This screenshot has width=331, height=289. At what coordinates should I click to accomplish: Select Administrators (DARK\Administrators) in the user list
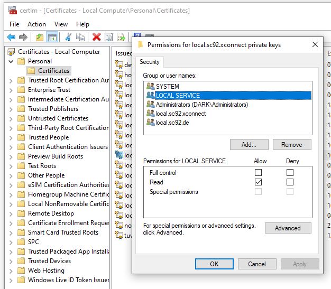(201, 105)
